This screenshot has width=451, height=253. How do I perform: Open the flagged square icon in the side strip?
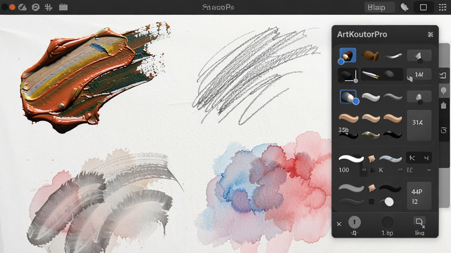point(443,76)
